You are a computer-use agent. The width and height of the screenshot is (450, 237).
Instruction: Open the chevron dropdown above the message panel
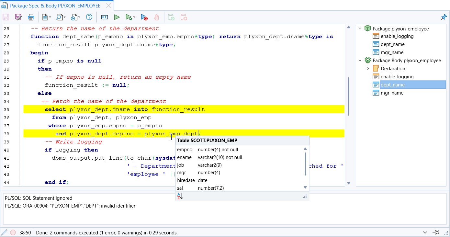pyautogui.click(x=425, y=232)
